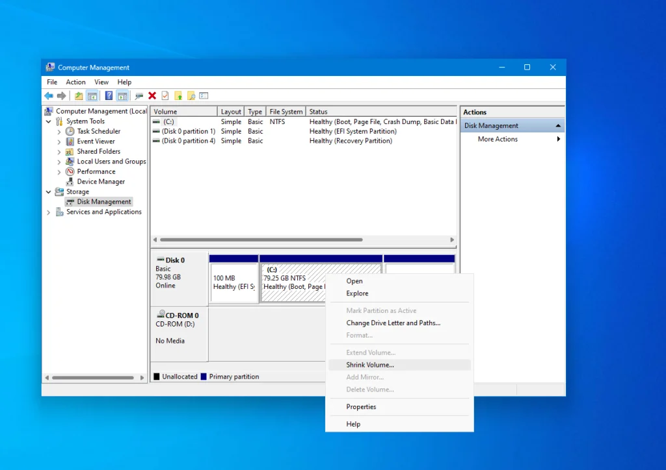The height and width of the screenshot is (470, 666).
Task: Click the Task Scheduler clock icon
Action: (x=70, y=131)
